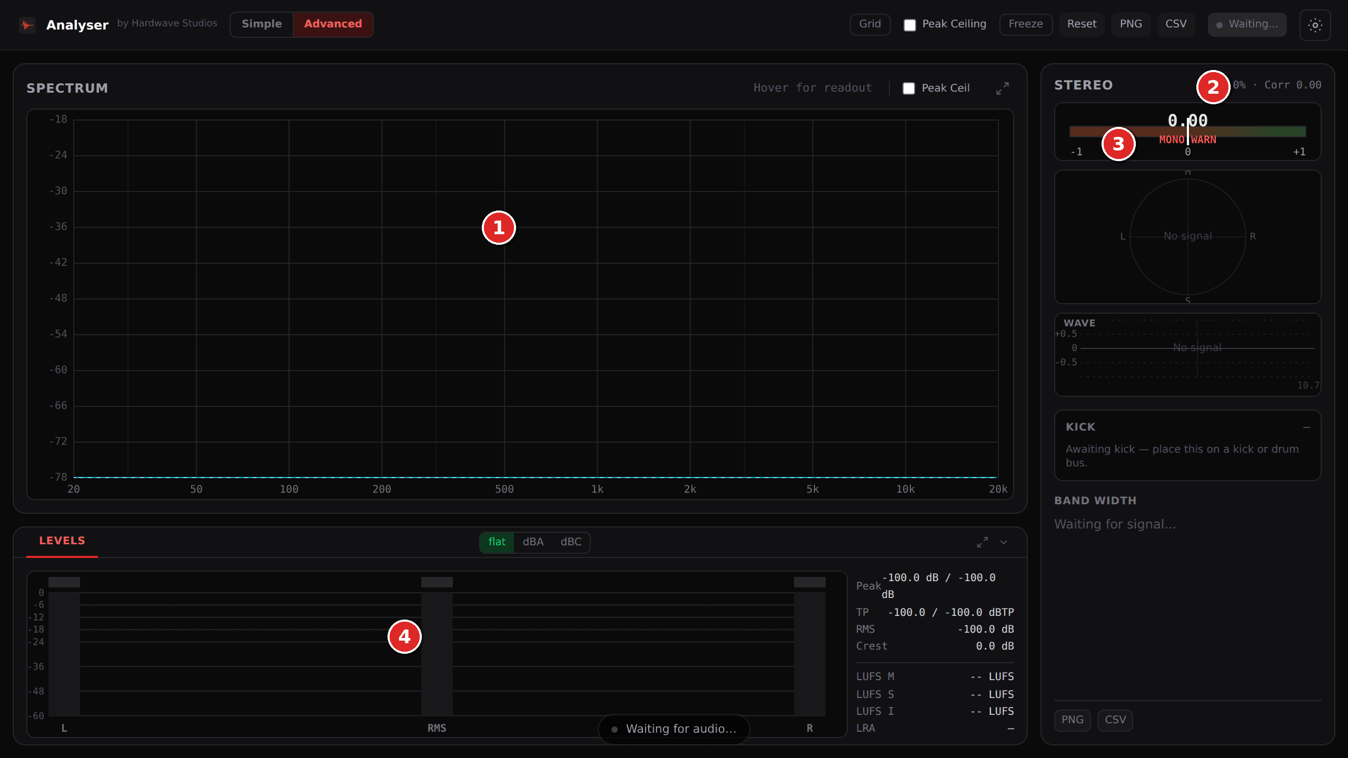This screenshot has height=758, width=1348.
Task: Enable the Peak Ceiling checkbox in header
Action: click(x=910, y=25)
